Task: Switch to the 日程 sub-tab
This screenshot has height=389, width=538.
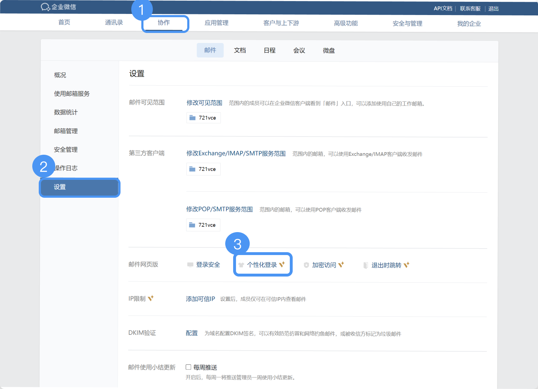Action: point(270,51)
